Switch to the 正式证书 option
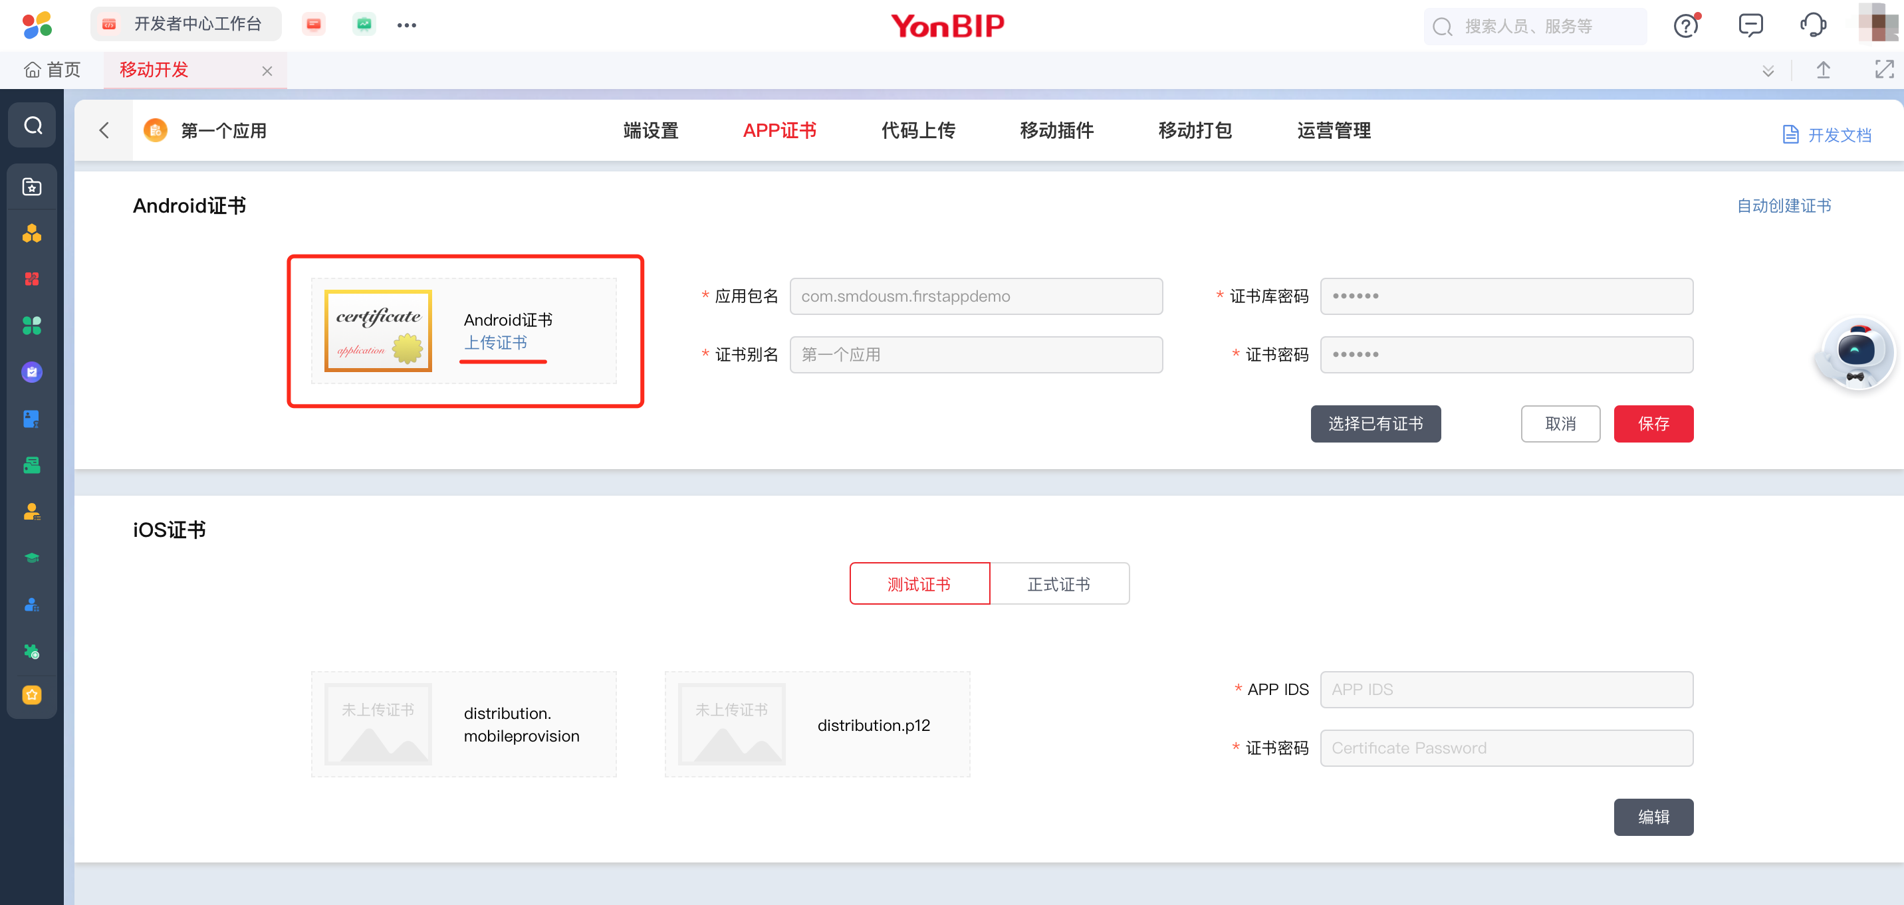The image size is (1904, 905). pyautogui.click(x=1058, y=583)
